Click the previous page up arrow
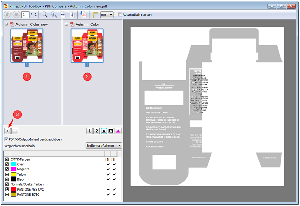 click(7, 14)
